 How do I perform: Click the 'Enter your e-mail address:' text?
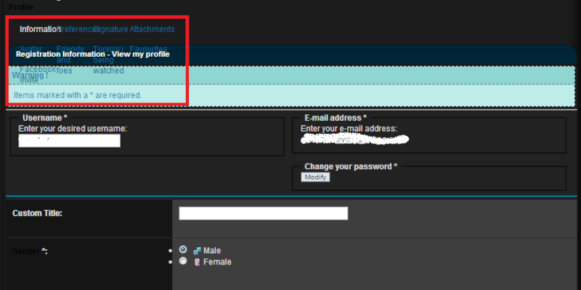(x=349, y=129)
